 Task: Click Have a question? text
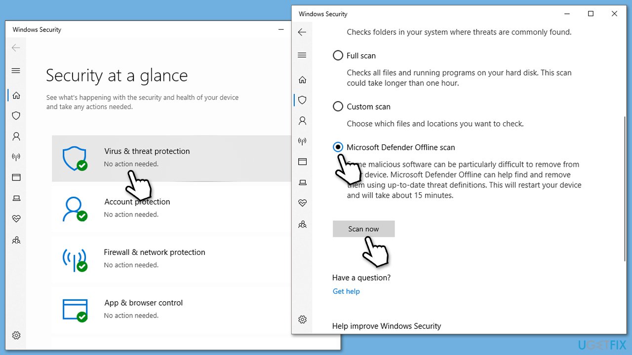click(x=361, y=278)
